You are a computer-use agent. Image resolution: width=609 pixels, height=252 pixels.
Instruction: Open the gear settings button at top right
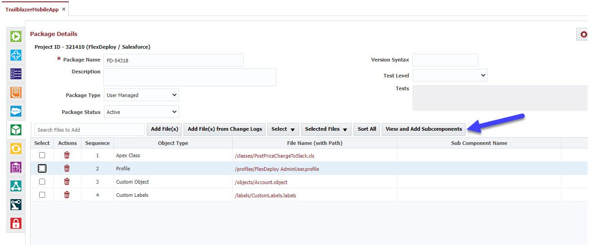coord(583,34)
